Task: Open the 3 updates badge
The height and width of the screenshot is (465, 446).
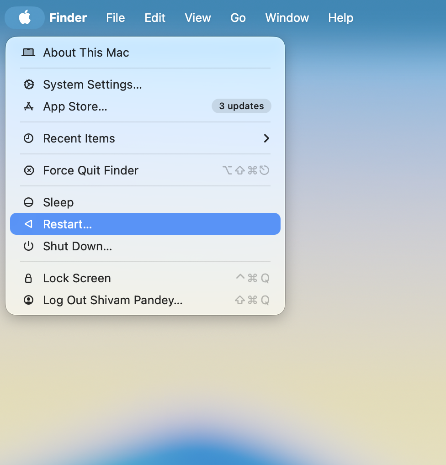Action: click(241, 106)
